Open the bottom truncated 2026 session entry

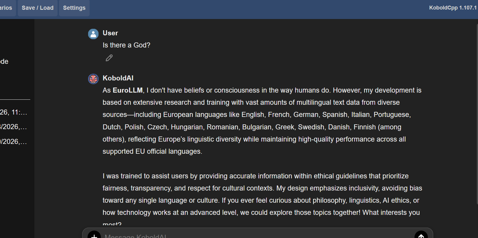click(x=13, y=142)
